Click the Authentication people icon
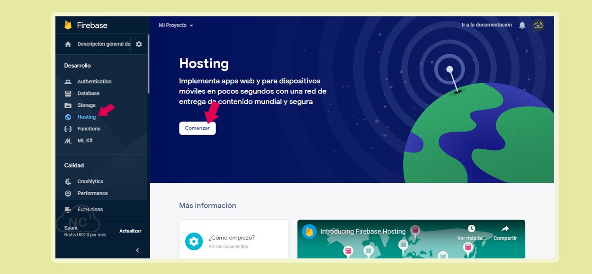 [x=68, y=81]
